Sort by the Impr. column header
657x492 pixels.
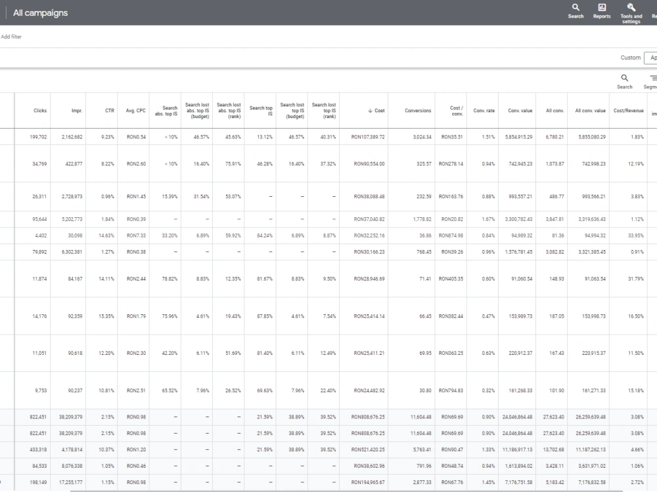point(77,110)
